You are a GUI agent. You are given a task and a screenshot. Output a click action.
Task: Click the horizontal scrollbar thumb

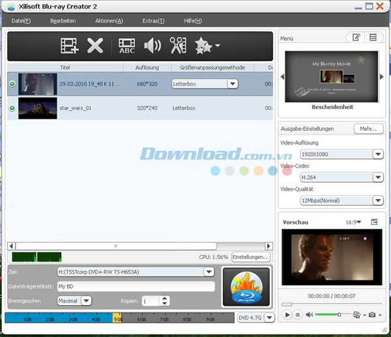(x=116, y=246)
